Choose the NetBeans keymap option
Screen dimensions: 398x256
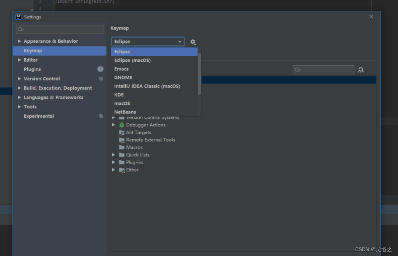[x=154, y=112]
